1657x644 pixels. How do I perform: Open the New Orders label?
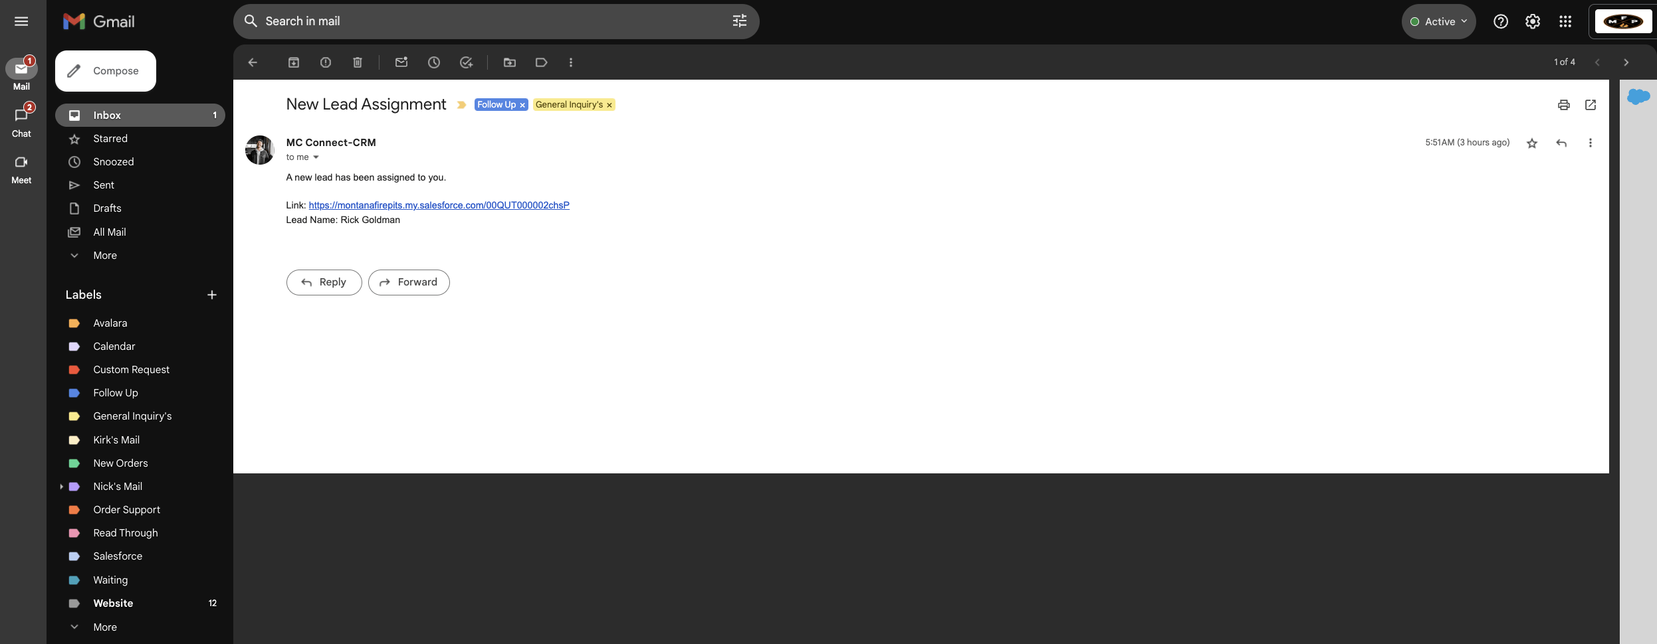(x=140, y=463)
